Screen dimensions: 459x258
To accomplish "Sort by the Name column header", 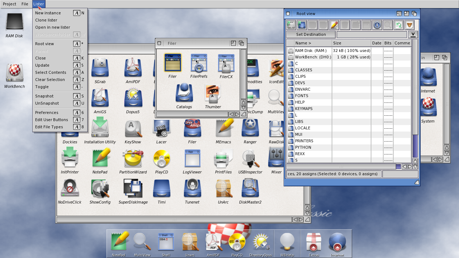I will 313,43.
